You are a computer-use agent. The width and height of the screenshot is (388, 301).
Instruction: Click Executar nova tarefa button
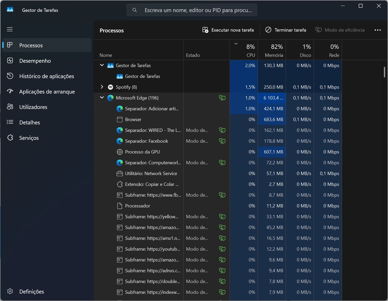[x=228, y=30]
